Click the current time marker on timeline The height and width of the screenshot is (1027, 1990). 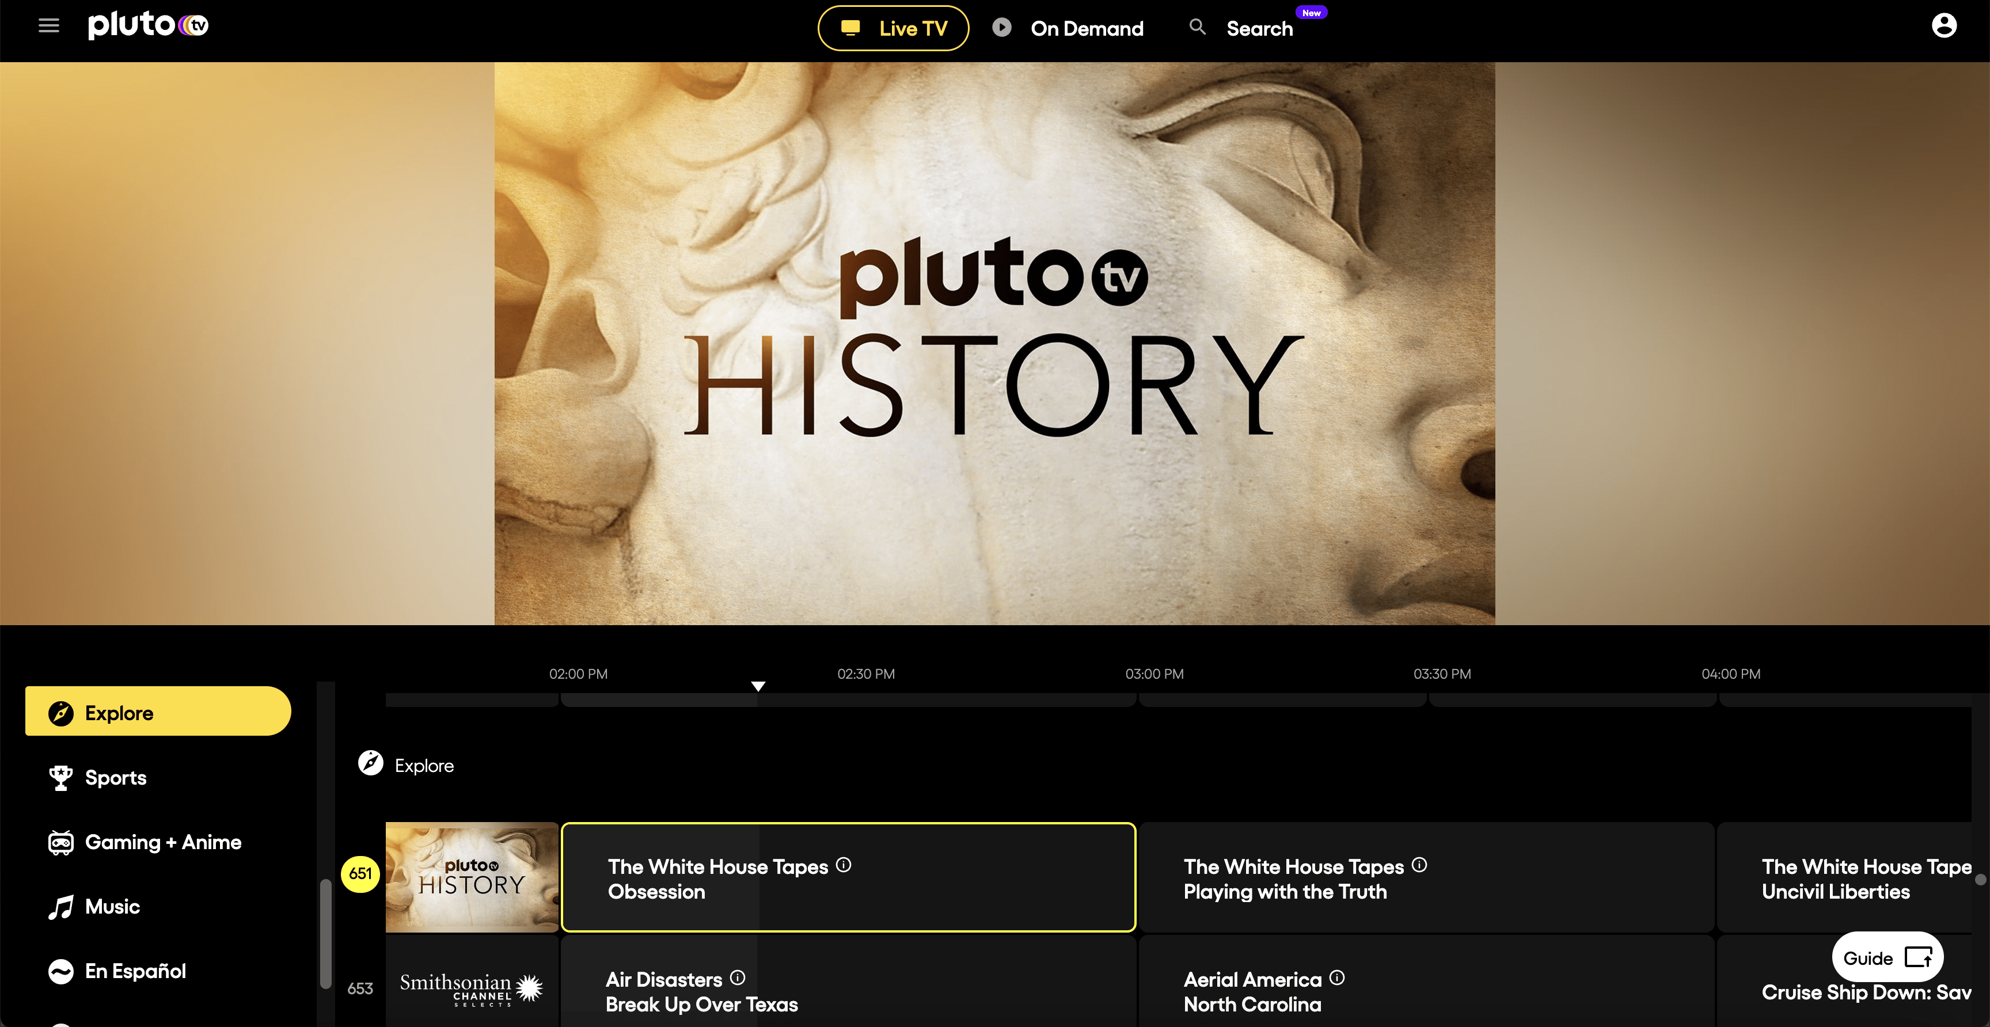(x=758, y=686)
